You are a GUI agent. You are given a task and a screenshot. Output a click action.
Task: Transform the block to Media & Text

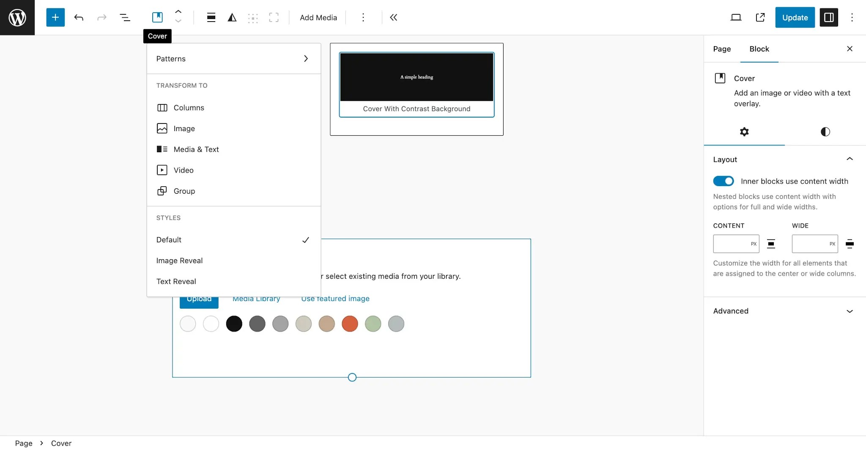pyautogui.click(x=196, y=149)
